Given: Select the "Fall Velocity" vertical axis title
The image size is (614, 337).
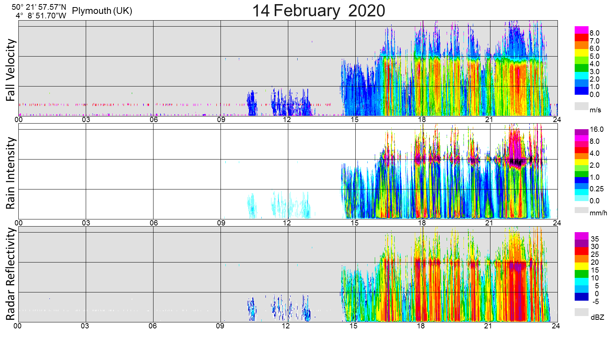Looking at the screenshot, I should (11, 70).
